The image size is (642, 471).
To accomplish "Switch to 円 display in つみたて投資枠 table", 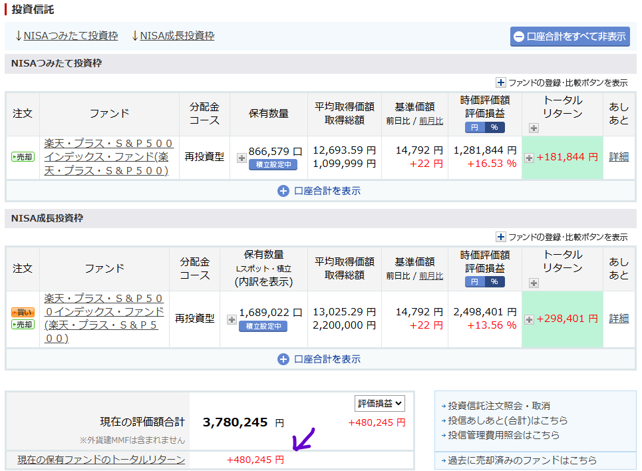I will pyautogui.click(x=474, y=127).
